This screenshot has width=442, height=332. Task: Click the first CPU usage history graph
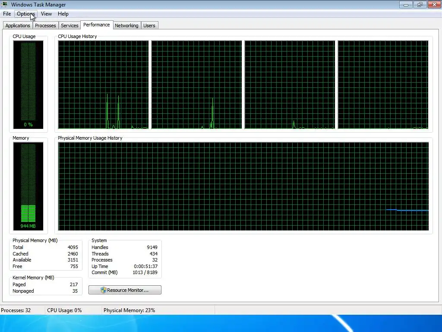(x=103, y=85)
